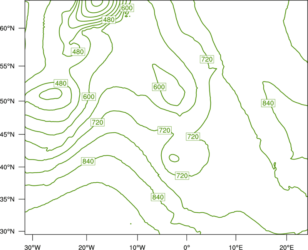Click the 480 label just below the top 600 label
This screenshot has height=250, width=308.
coord(109,20)
